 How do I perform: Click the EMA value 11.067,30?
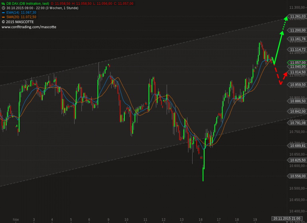pos(29,12)
